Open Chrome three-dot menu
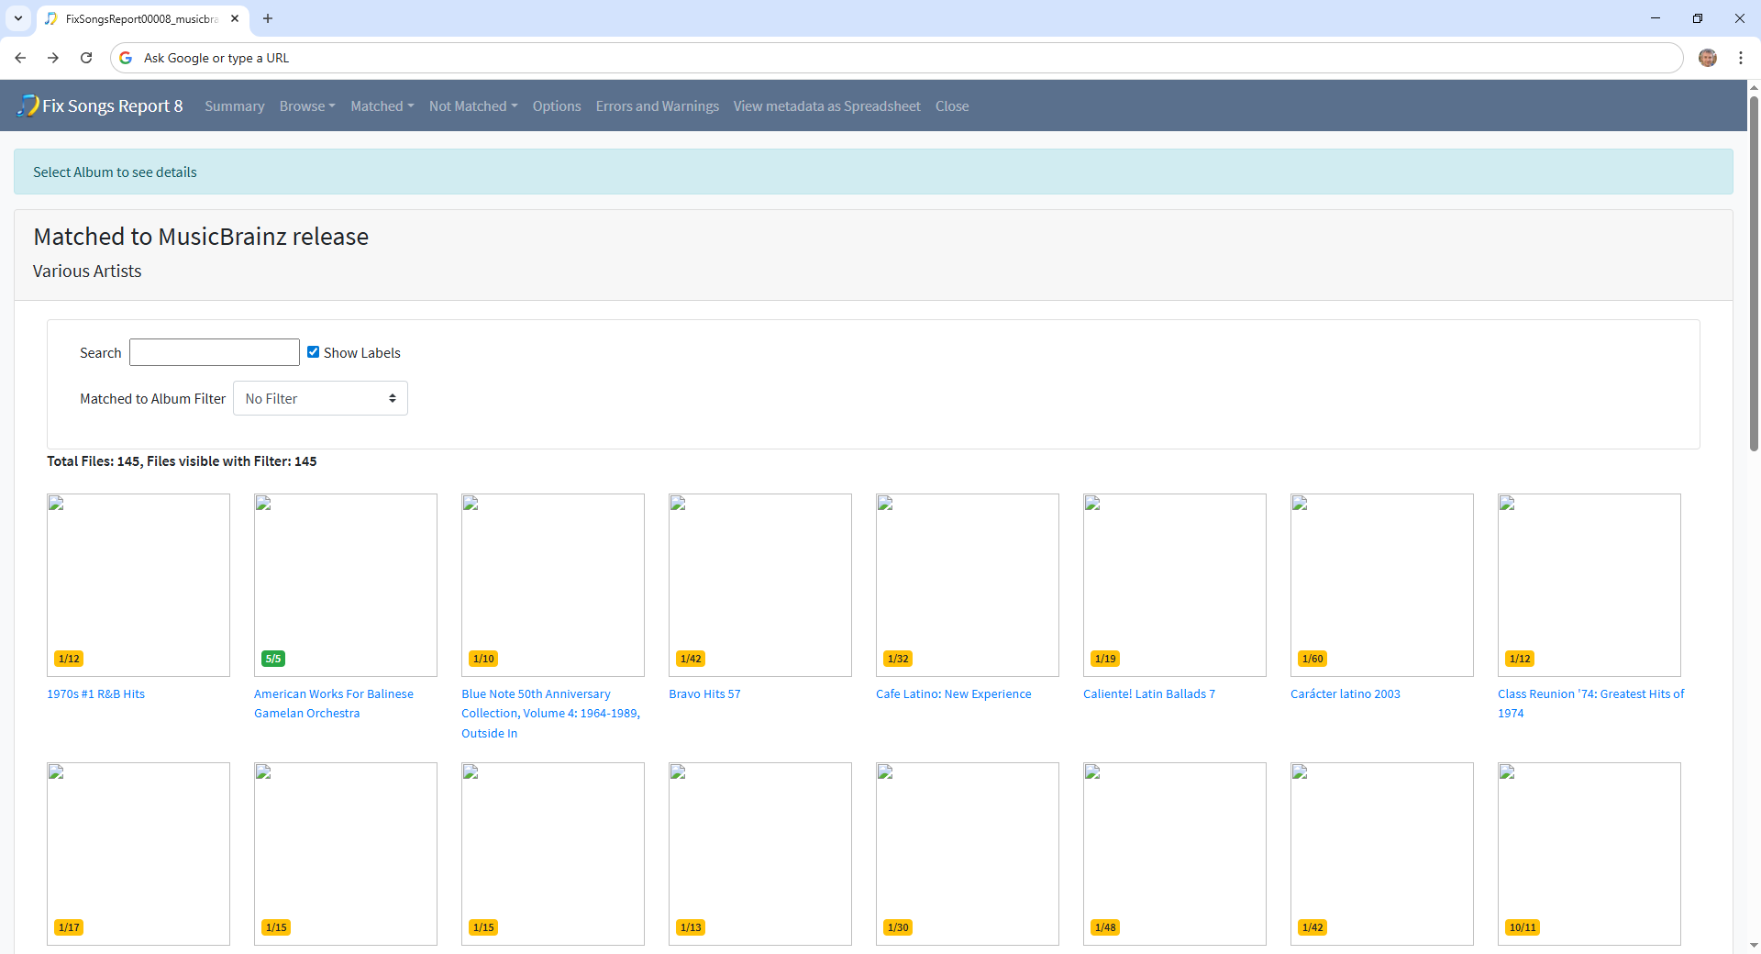Viewport: 1761px width, 954px height. 1740,58
